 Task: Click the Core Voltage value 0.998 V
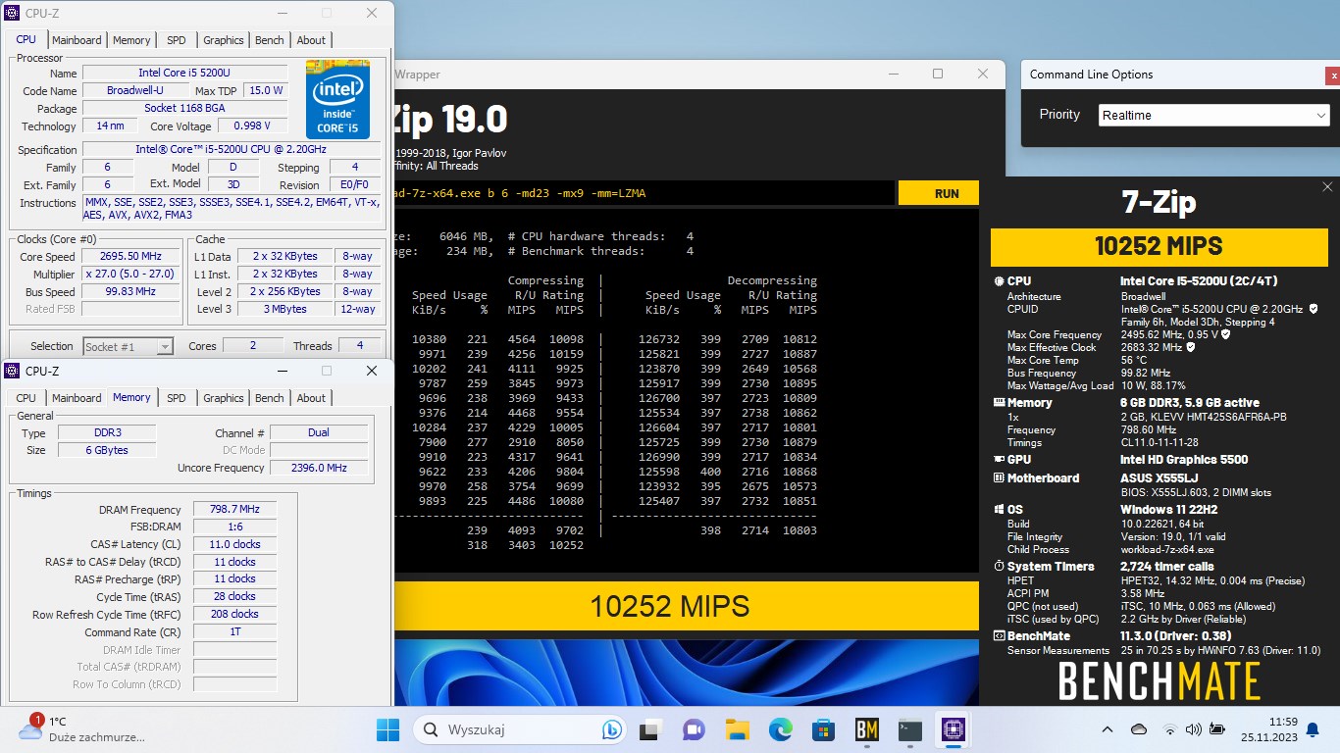tap(253, 125)
